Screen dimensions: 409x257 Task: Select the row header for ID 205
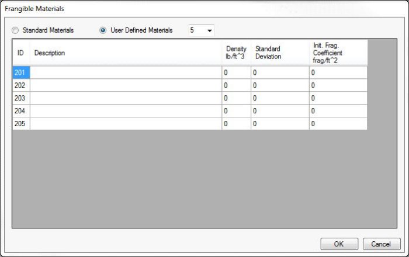(20, 124)
